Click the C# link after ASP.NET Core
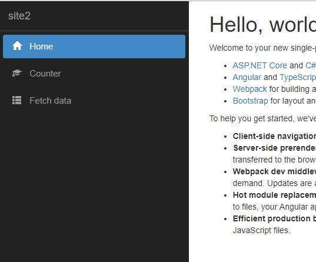This screenshot has width=316, height=262. click(311, 65)
